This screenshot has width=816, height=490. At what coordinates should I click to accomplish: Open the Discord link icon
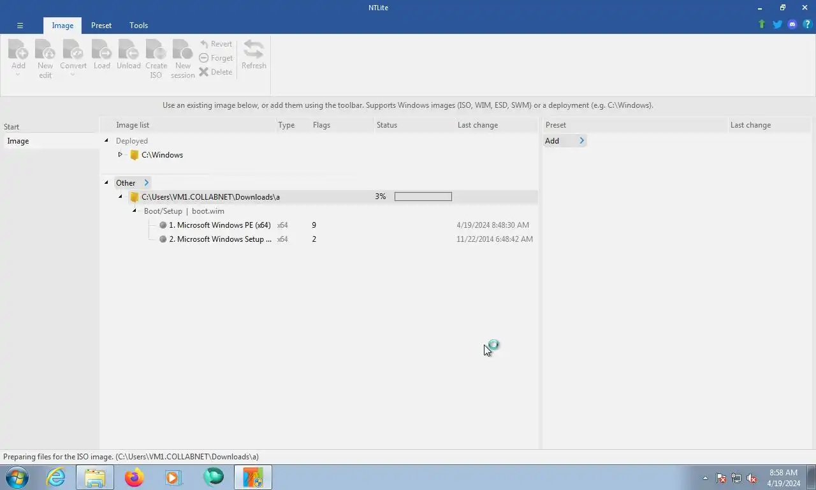point(792,24)
